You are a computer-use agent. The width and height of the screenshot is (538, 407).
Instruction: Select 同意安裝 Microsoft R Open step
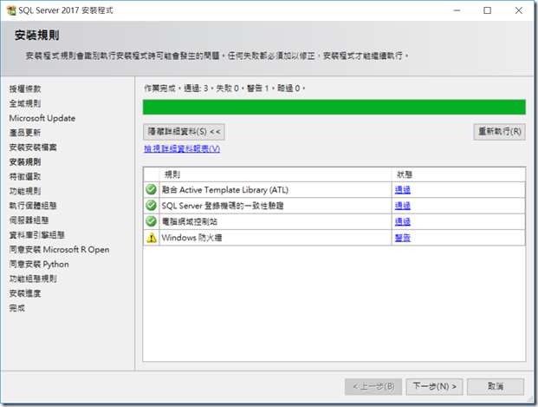point(60,250)
